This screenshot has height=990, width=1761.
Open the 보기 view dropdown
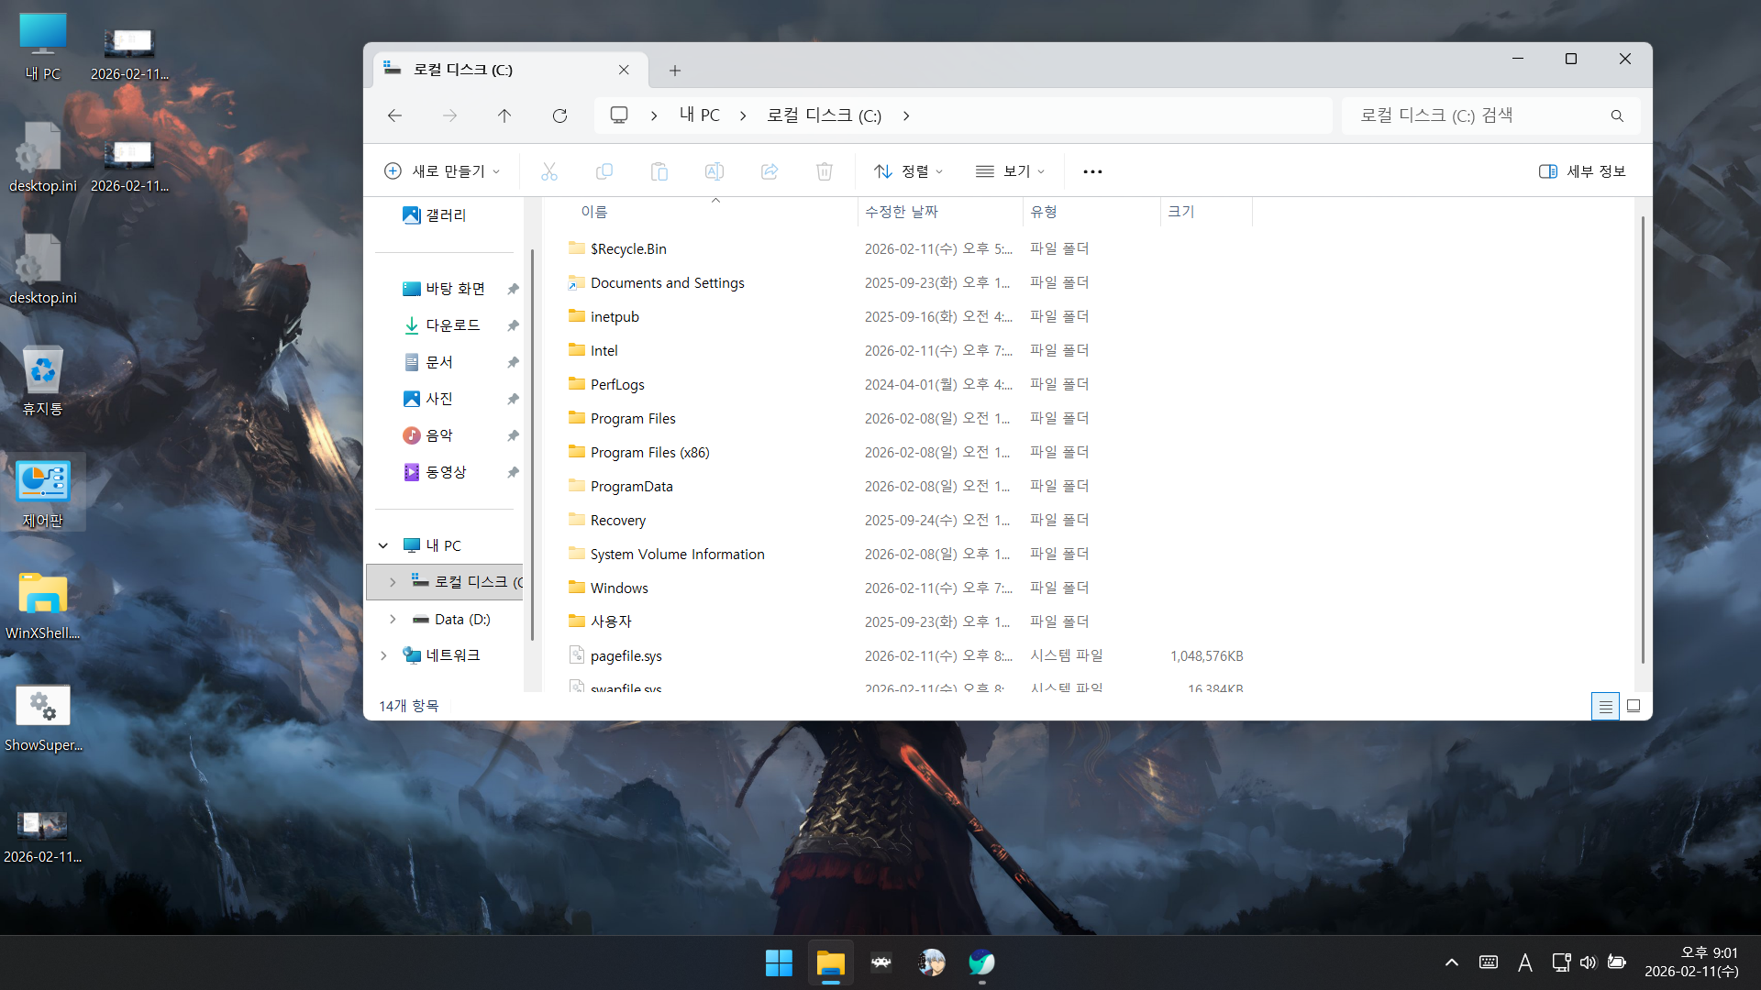[x=1011, y=171]
